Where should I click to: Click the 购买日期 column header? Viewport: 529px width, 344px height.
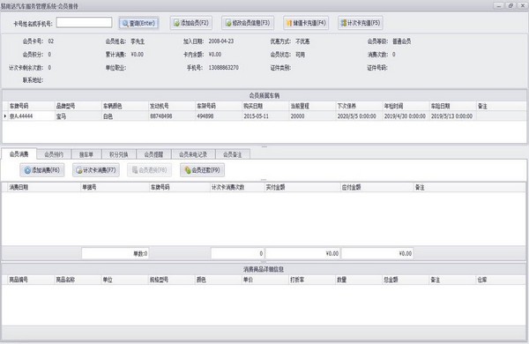(265, 106)
